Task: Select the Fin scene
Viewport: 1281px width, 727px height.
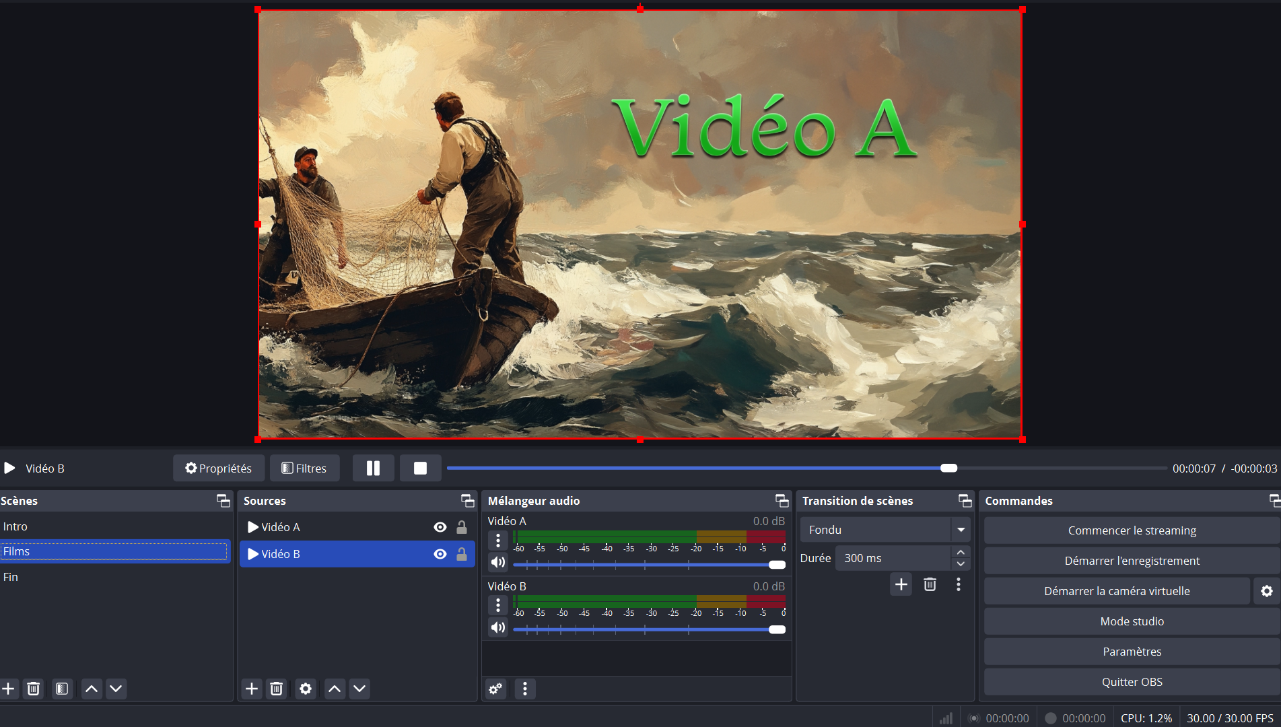Action: point(11,577)
